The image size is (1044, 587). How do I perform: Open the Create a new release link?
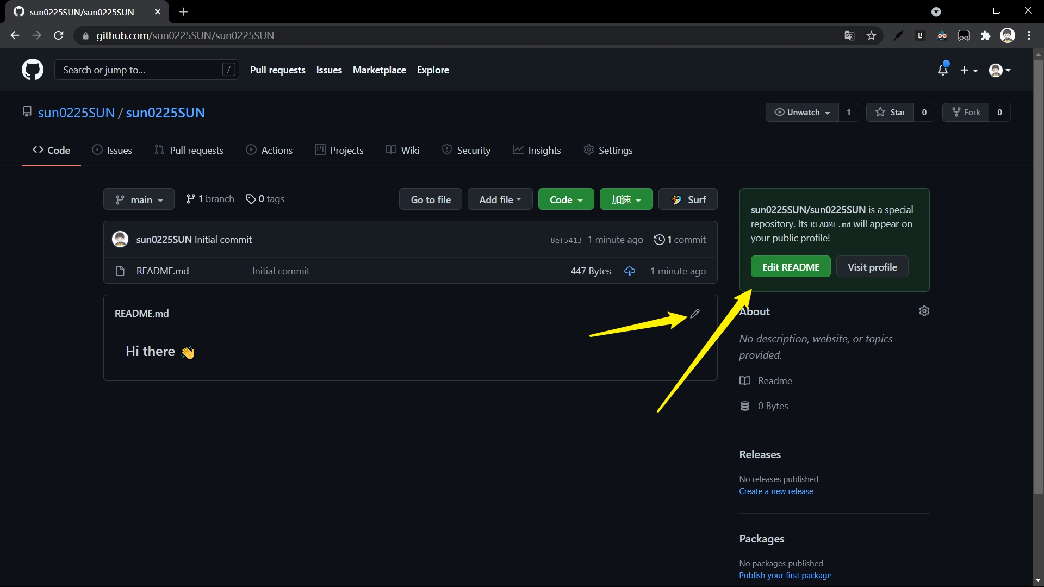776,491
